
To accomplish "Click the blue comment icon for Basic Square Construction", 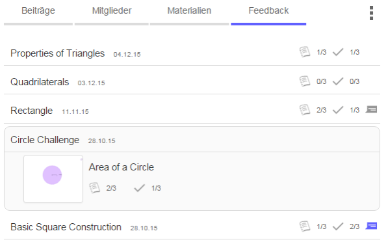I will click(371, 226).
